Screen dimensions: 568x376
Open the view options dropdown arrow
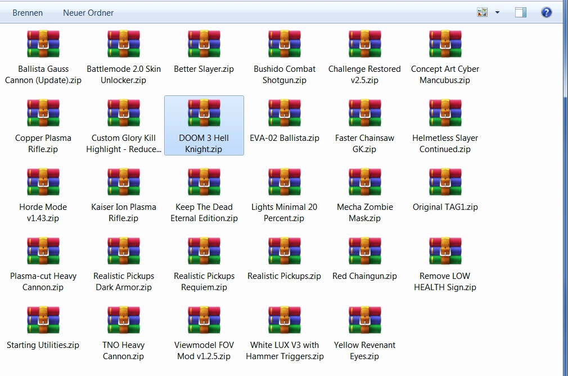tap(497, 12)
